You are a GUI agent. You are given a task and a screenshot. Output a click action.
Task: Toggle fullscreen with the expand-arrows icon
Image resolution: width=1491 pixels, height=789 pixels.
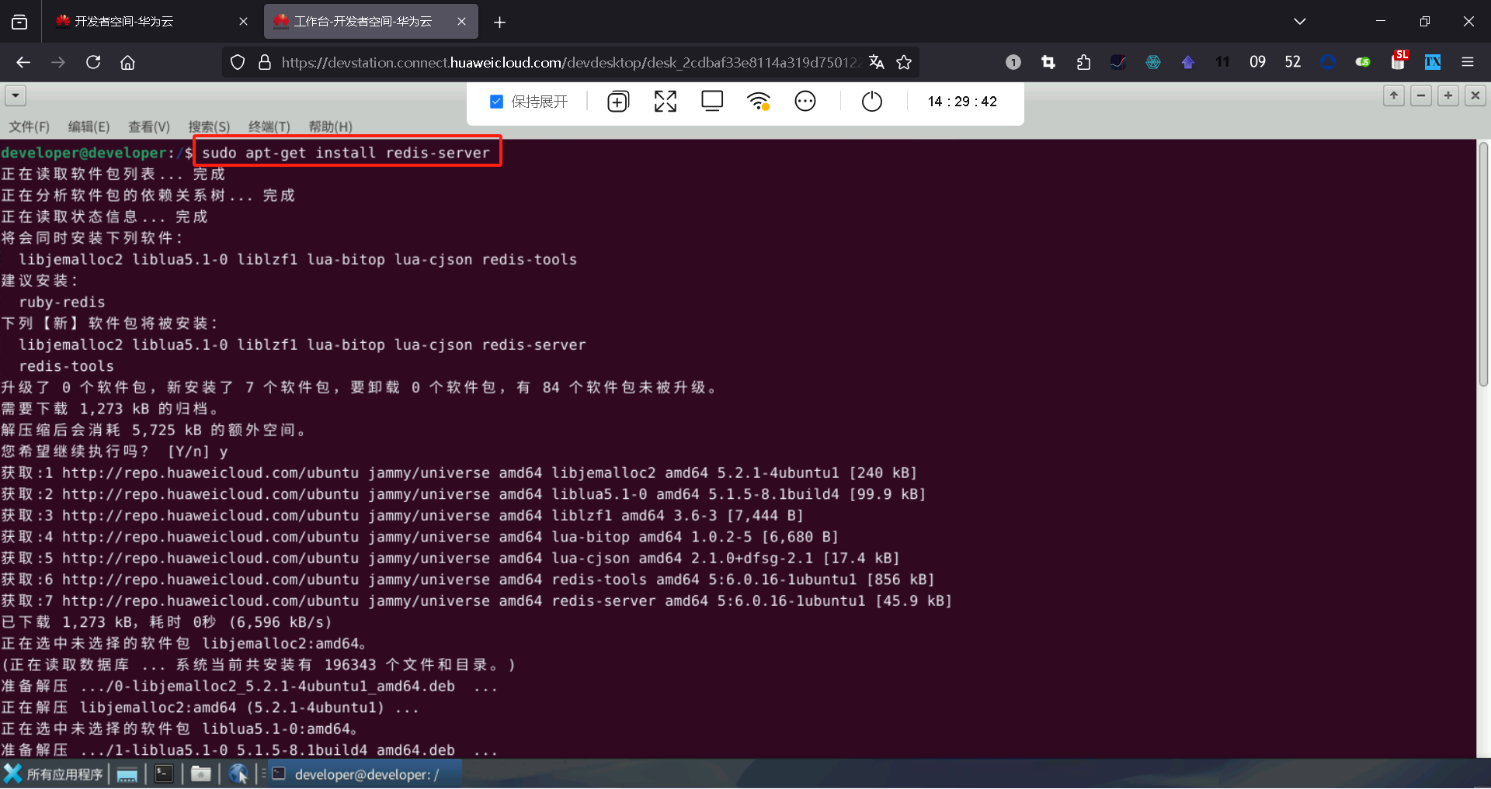click(x=666, y=102)
